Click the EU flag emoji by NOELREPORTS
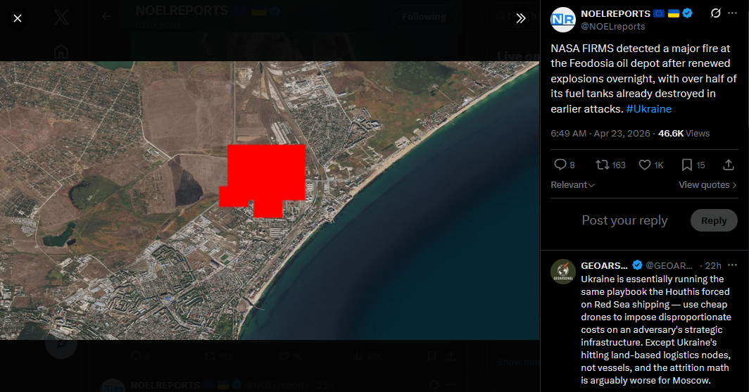 [x=659, y=13]
